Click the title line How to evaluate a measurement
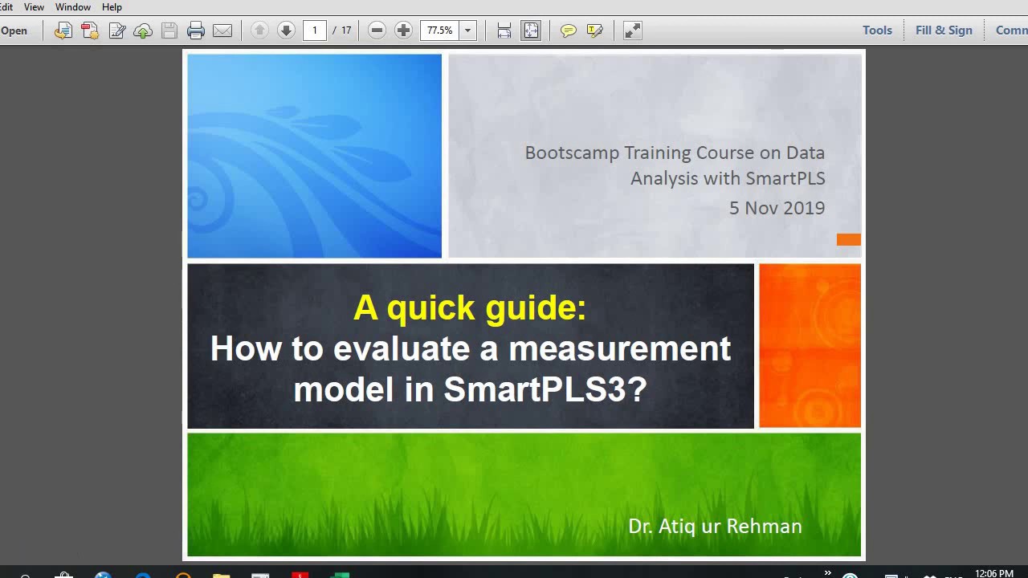Image resolution: width=1028 pixels, height=578 pixels. (x=471, y=348)
